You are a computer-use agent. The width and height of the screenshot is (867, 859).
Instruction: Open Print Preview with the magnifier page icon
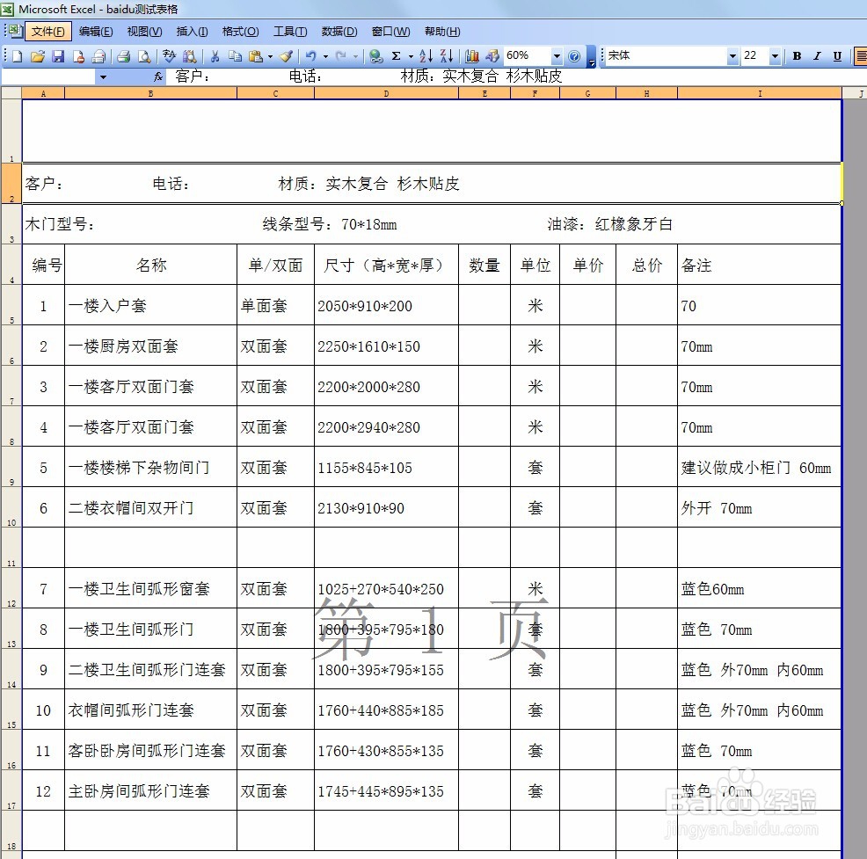point(144,55)
